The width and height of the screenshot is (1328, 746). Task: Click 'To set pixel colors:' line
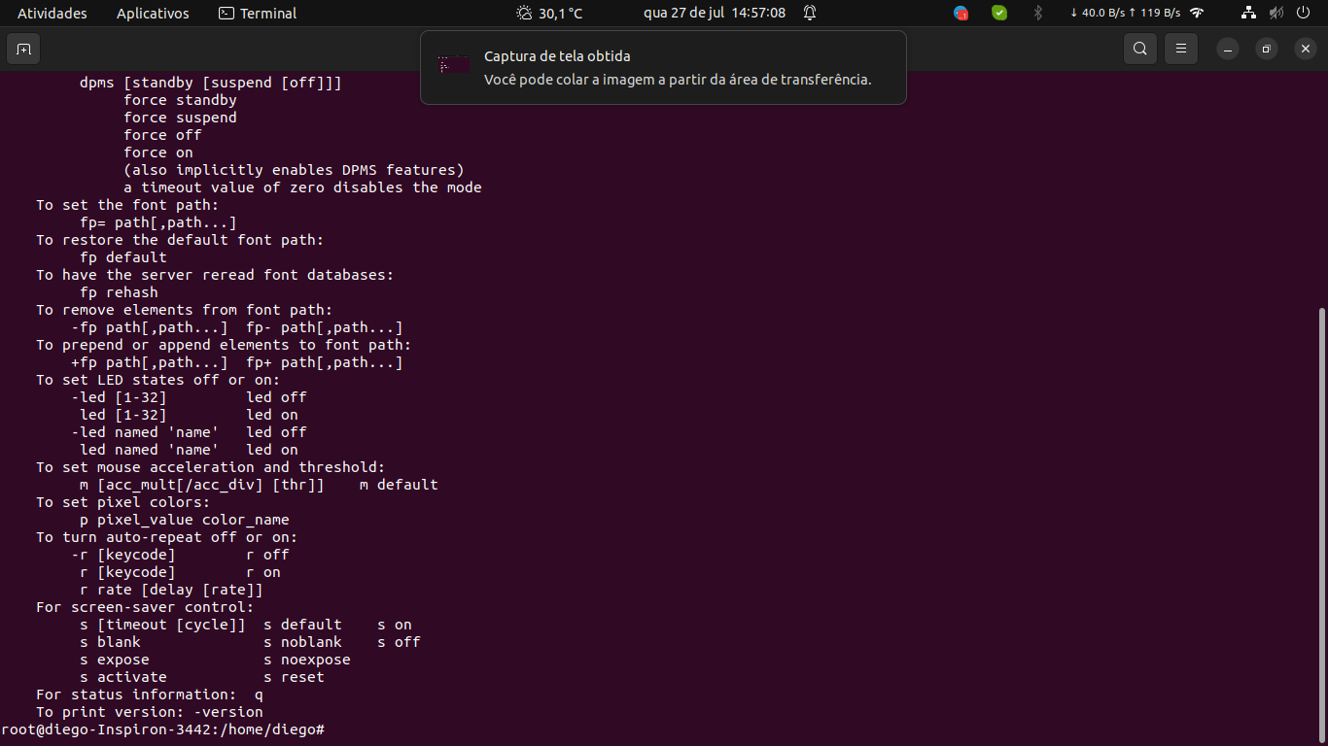coord(122,502)
